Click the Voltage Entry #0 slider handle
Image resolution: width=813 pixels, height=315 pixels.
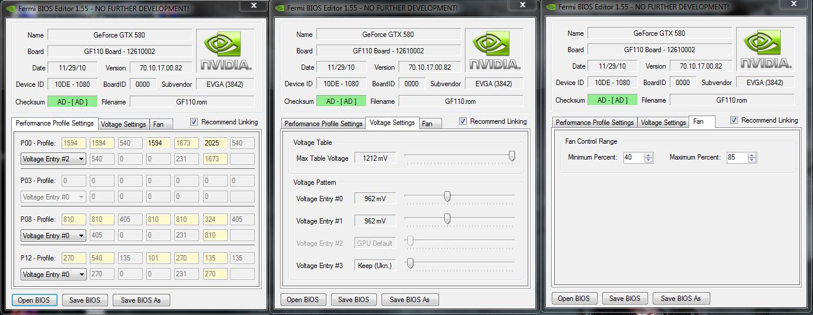(447, 197)
